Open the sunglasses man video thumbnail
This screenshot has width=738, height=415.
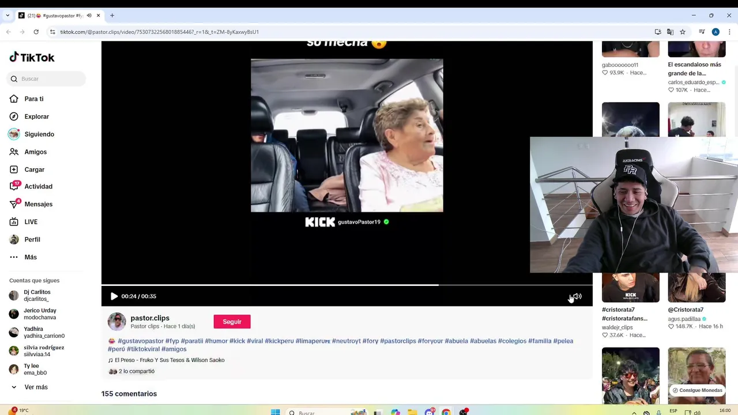point(631,375)
